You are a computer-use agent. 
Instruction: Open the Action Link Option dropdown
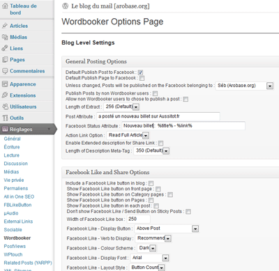coord(128,135)
